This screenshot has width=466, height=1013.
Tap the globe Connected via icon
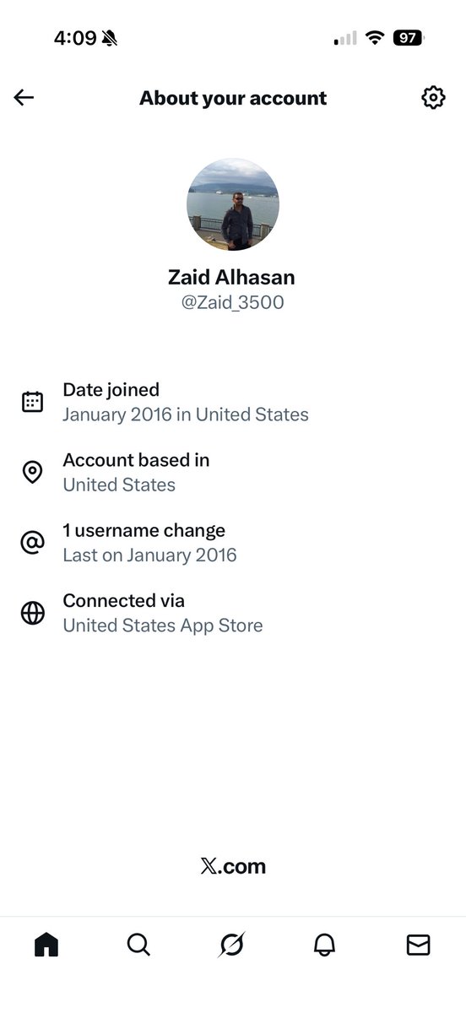pyautogui.click(x=32, y=613)
